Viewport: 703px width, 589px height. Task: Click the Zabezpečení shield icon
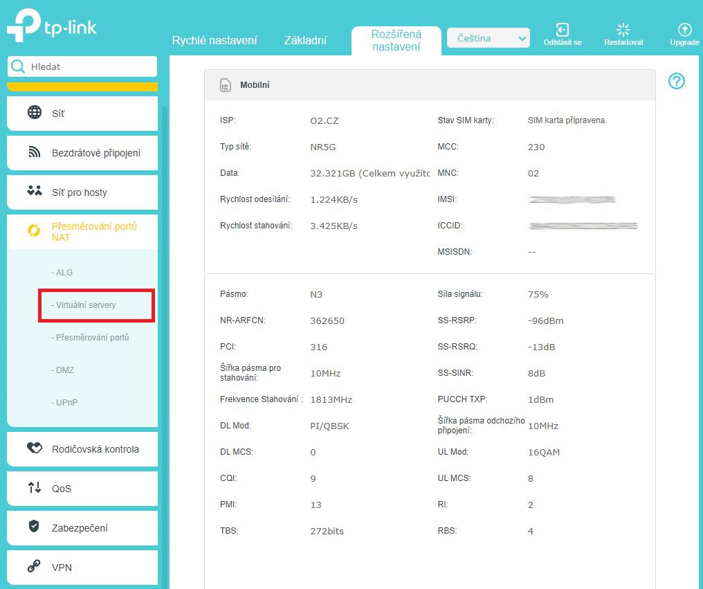click(34, 527)
